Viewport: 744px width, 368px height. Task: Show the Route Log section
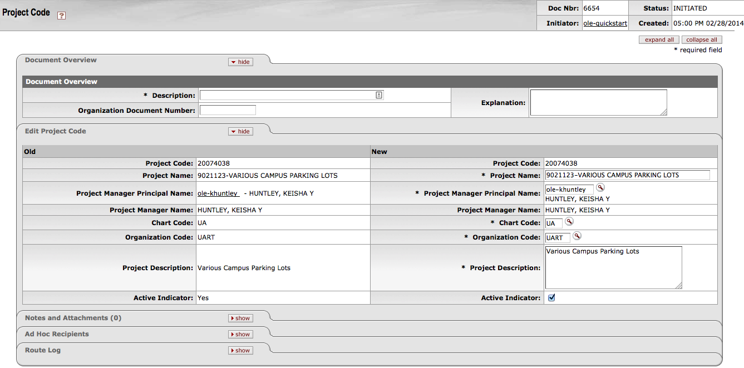[x=240, y=350]
